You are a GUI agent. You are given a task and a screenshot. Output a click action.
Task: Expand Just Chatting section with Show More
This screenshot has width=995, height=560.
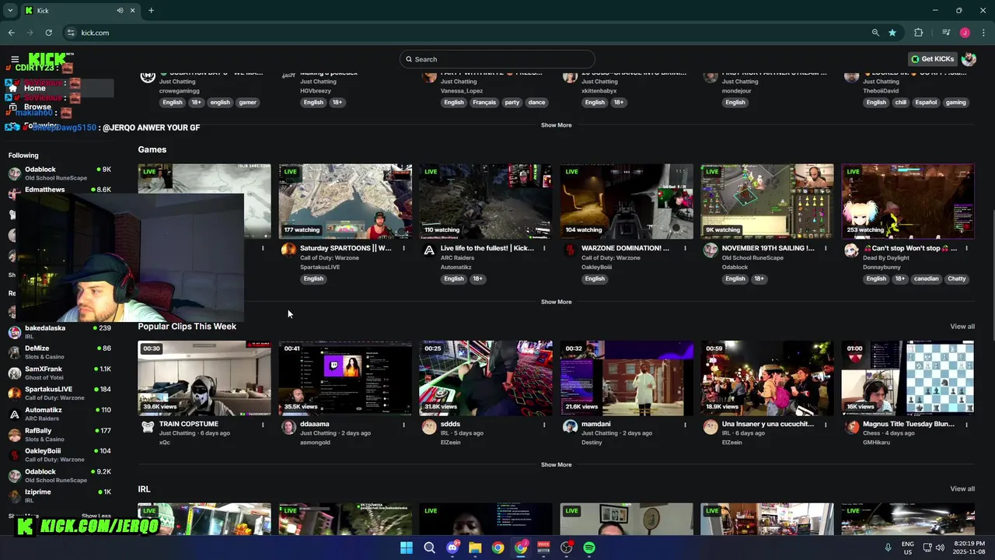coord(556,125)
